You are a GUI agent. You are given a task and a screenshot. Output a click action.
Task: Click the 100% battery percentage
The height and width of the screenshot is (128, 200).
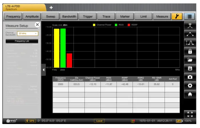(x=188, y=121)
